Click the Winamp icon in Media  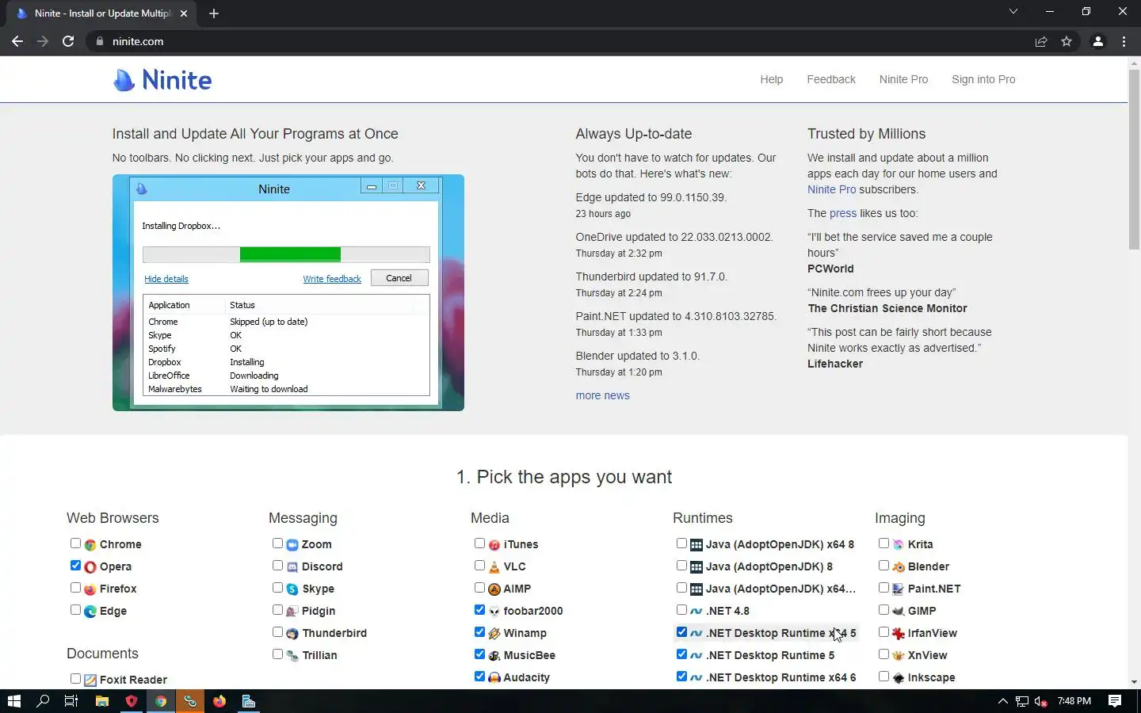click(494, 634)
